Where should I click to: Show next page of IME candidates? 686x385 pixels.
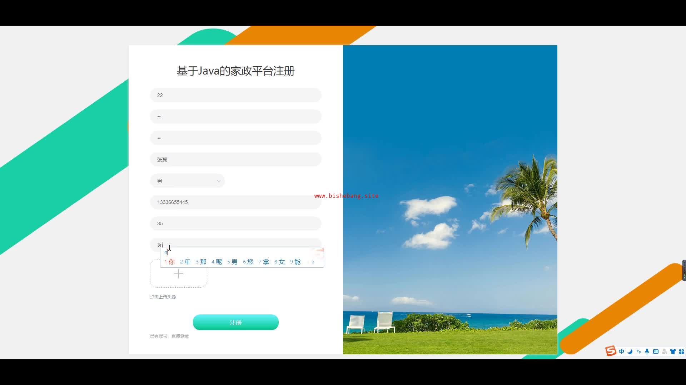[x=313, y=262]
